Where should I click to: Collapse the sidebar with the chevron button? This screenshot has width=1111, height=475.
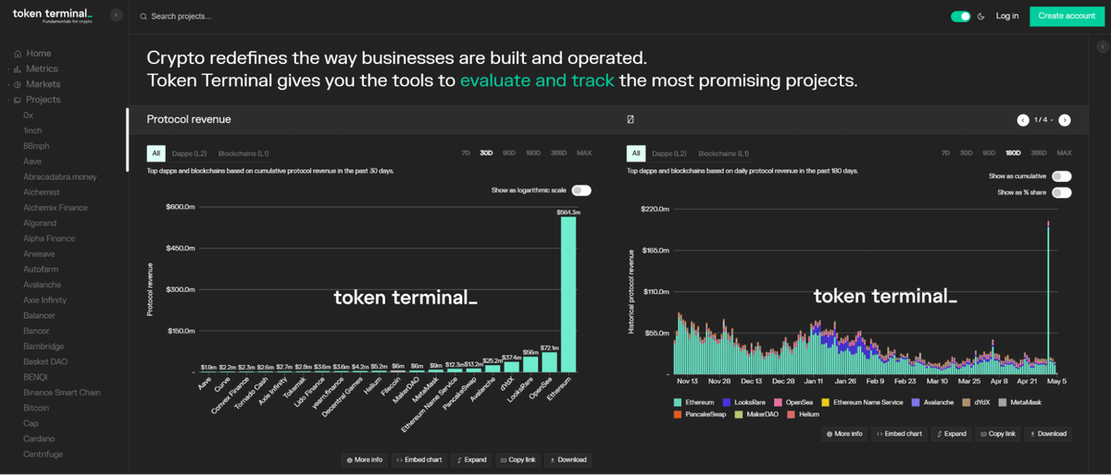coord(116,16)
